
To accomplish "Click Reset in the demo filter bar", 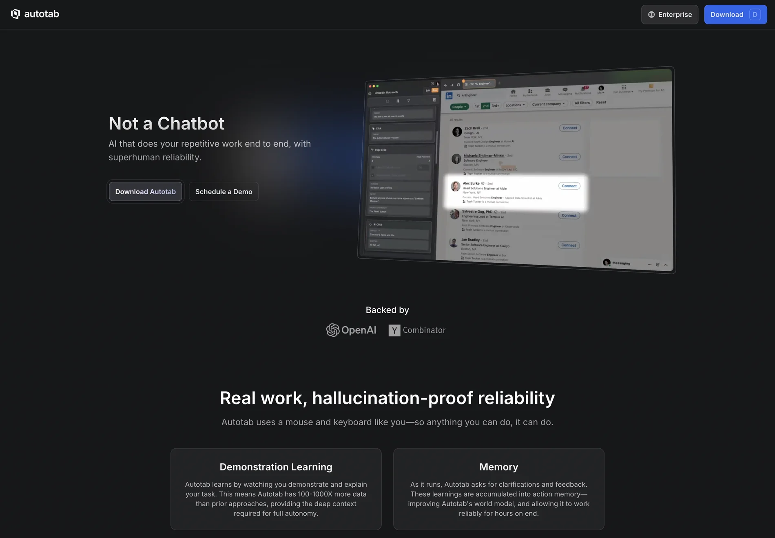I will point(601,102).
